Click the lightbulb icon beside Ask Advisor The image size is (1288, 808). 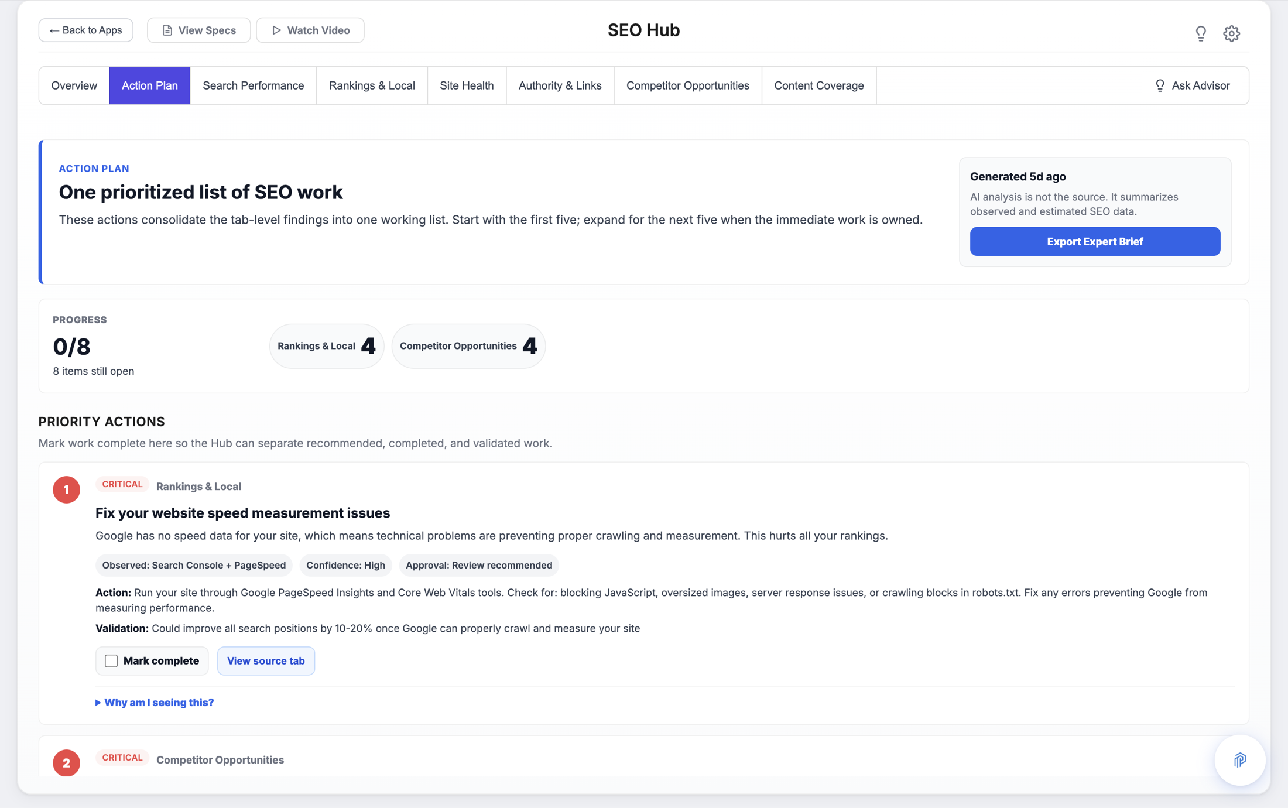tap(1160, 85)
